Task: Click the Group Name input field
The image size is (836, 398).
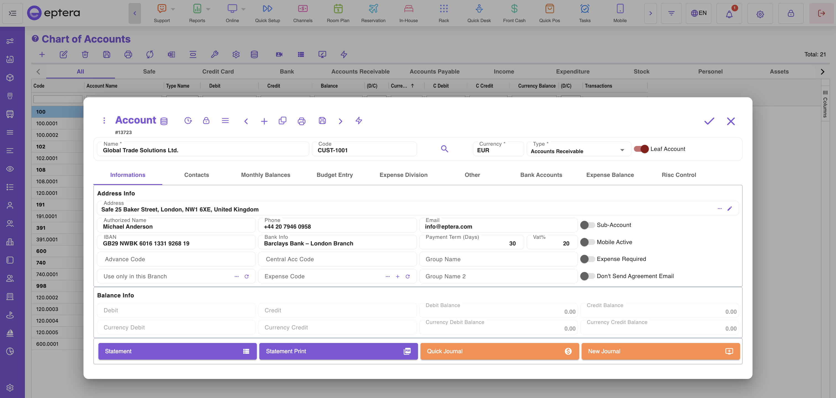Action: click(498, 259)
